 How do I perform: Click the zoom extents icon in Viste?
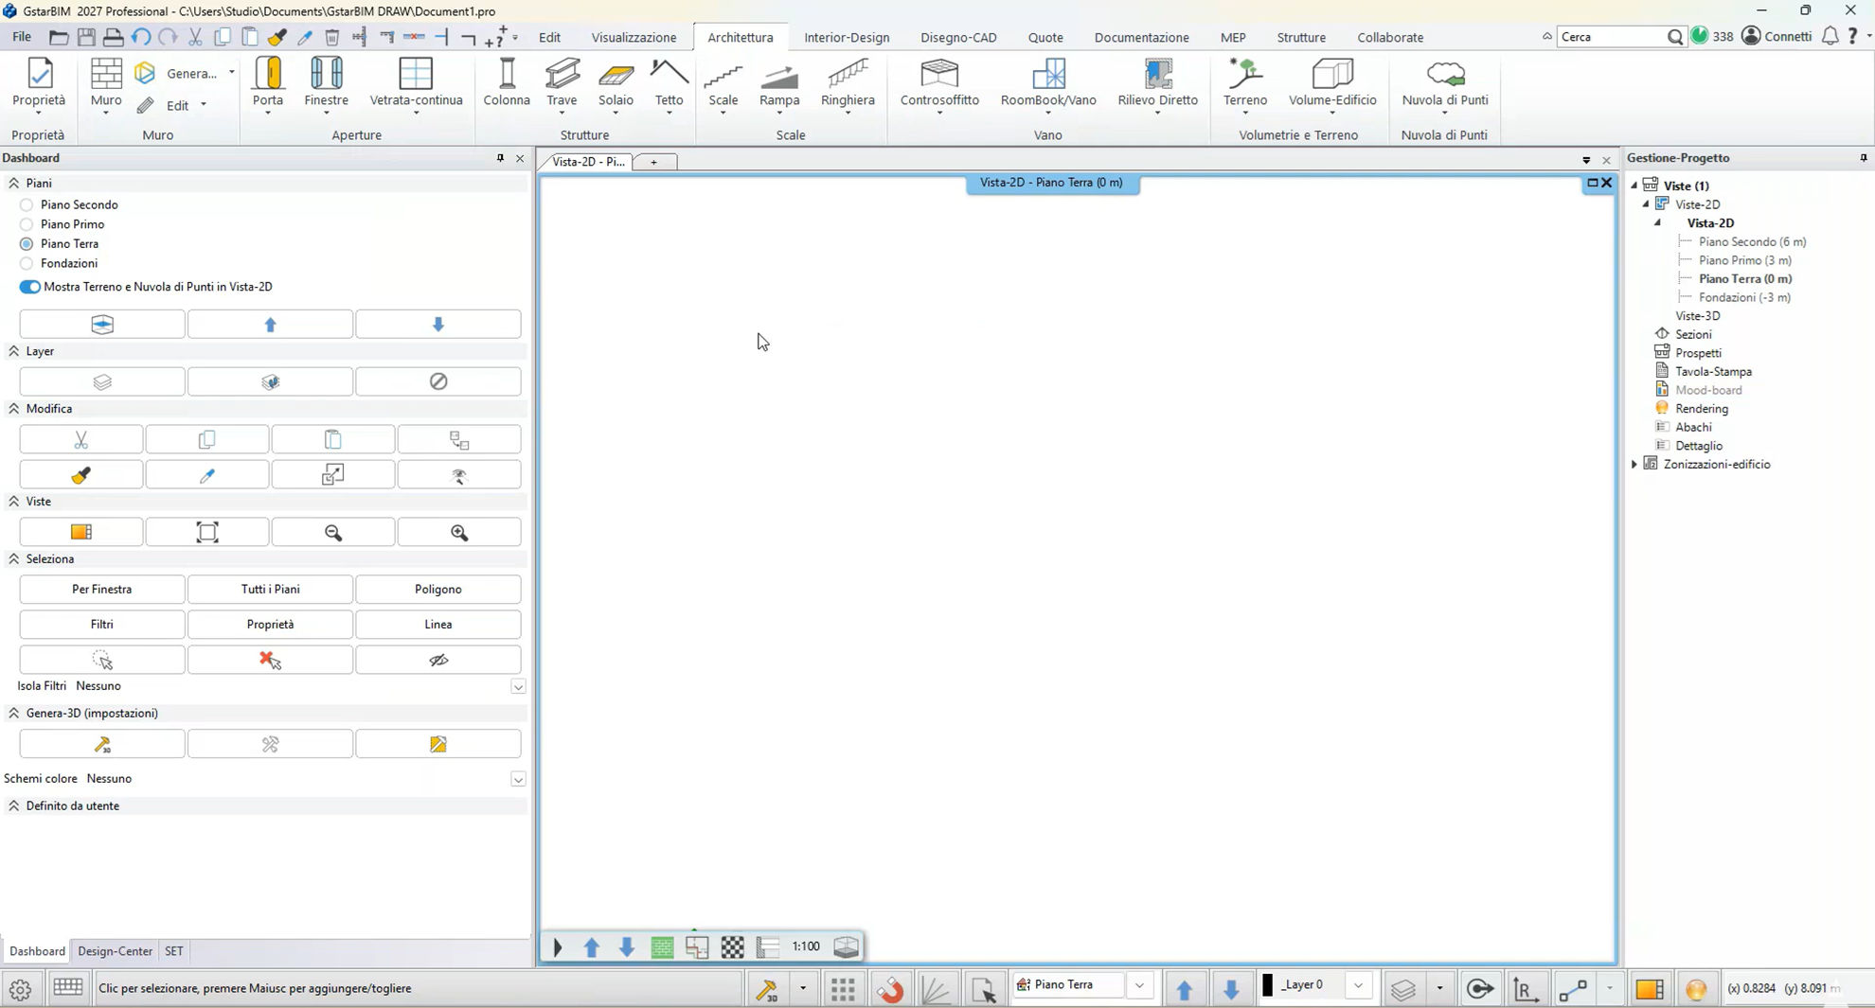click(x=207, y=533)
